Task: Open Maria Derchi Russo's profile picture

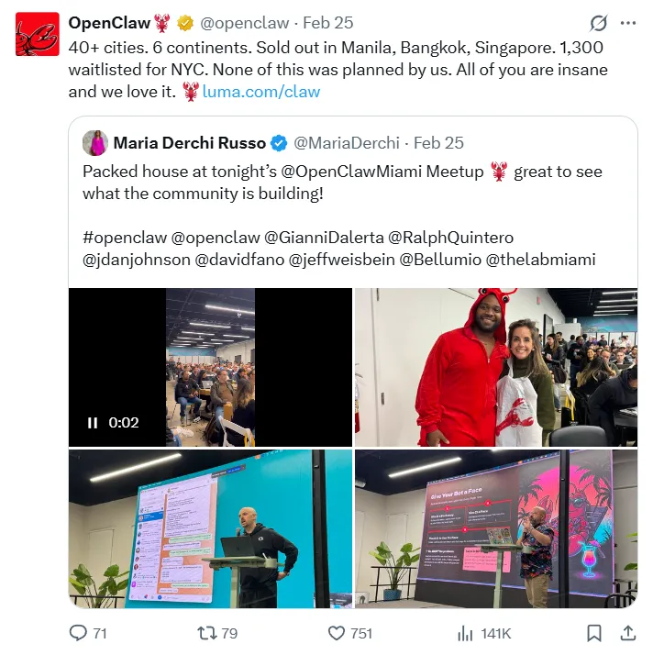Action: (x=95, y=143)
